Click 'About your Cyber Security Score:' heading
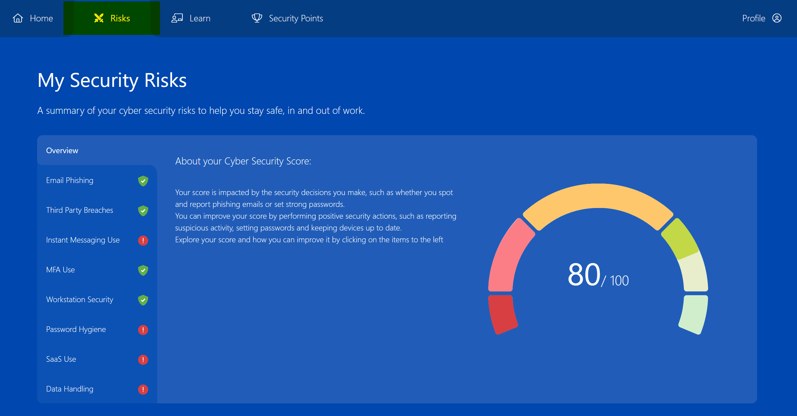The width and height of the screenshot is (797, 416). pos(243,161)
